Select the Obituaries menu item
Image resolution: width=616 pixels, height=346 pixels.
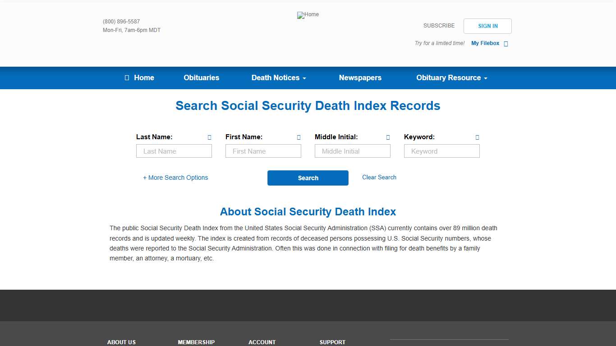[201, 77]
